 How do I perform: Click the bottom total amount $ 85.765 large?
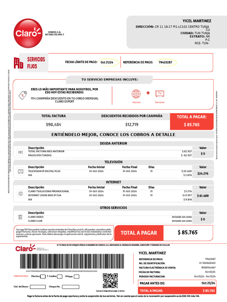tap(188, 232)
